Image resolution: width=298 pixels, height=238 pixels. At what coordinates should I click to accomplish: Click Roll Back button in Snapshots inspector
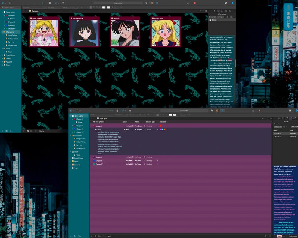tap(295, 127)
